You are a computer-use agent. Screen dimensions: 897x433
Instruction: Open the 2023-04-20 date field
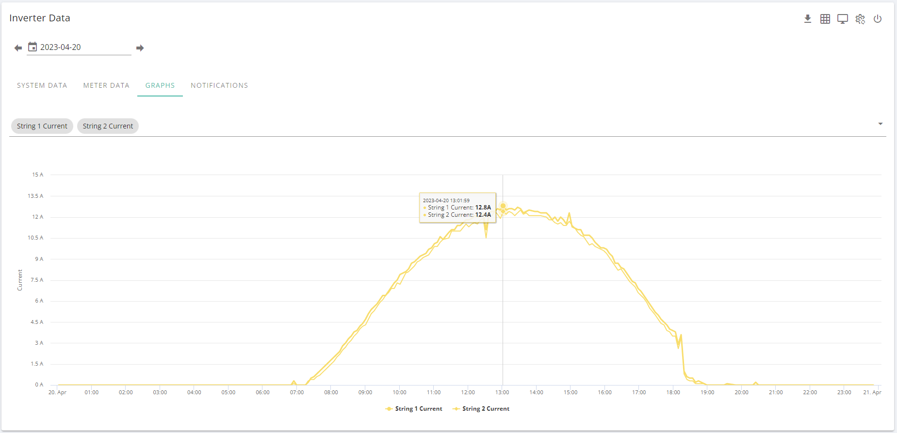(79, 48)
